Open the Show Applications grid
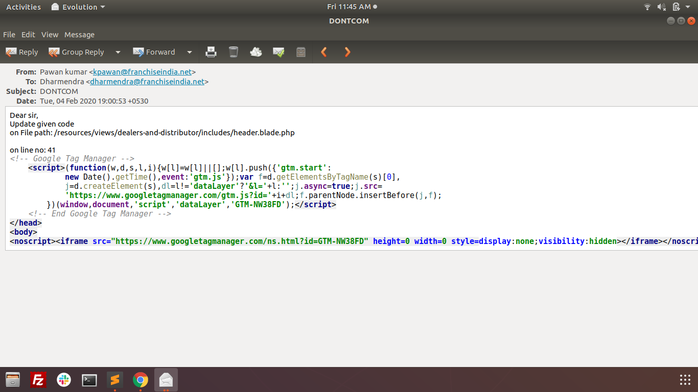Screen dimensions: 698x392 tap(685, 380)
